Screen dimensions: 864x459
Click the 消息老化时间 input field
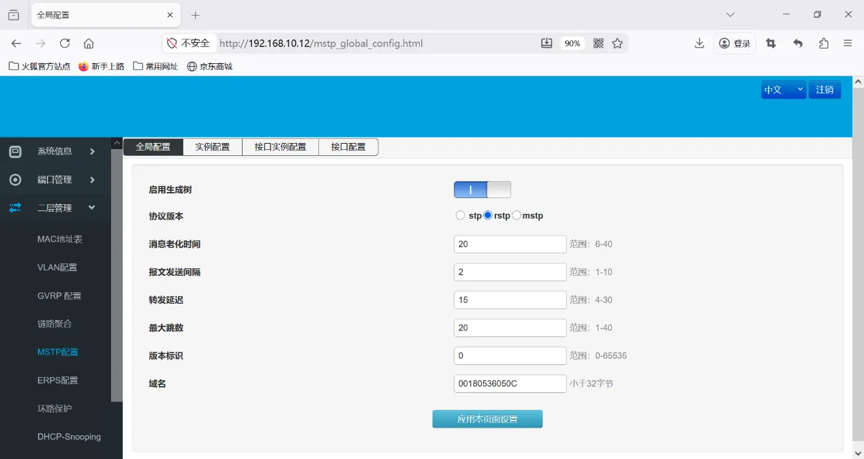click(x=510, y=244)
